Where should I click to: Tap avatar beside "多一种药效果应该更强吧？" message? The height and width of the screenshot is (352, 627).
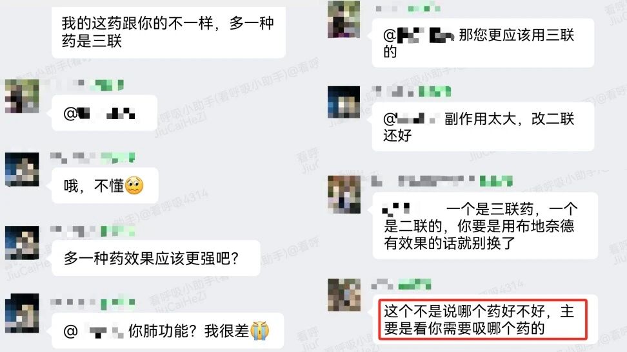22,243
